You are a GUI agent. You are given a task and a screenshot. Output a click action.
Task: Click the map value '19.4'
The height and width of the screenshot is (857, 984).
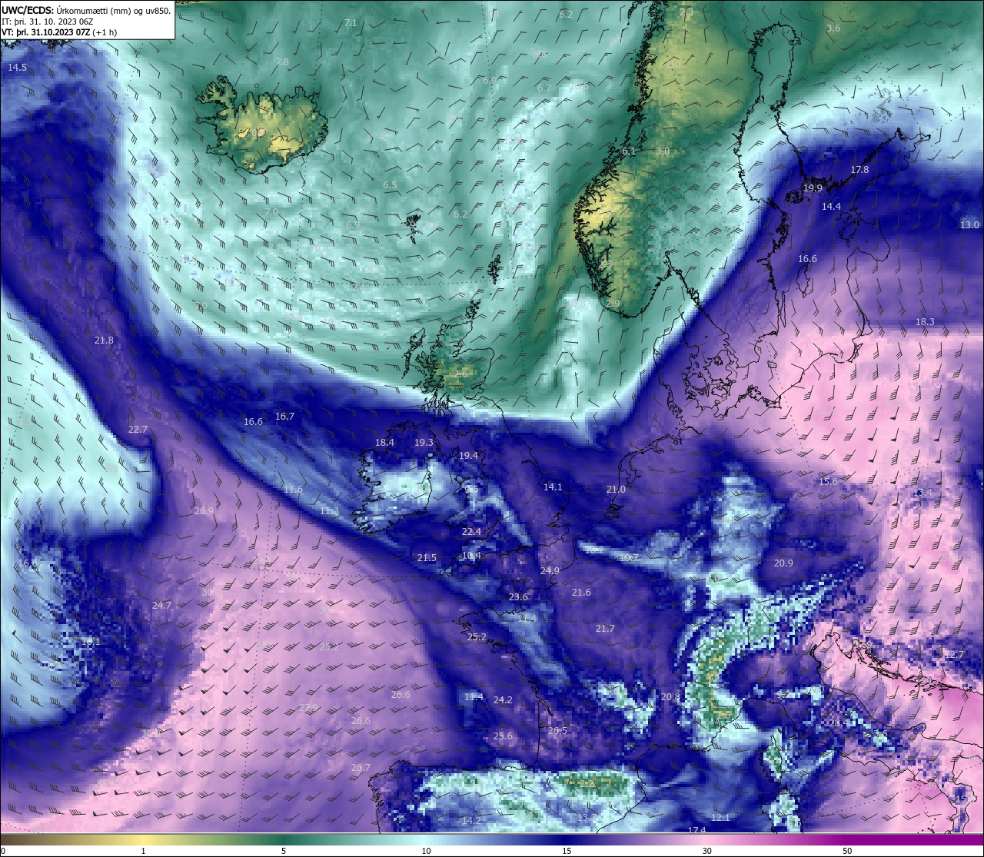click(x=468, y=456)
